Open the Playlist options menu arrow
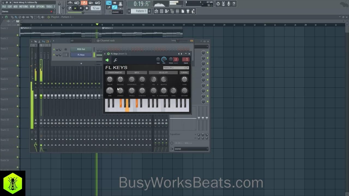 (2, 17)
